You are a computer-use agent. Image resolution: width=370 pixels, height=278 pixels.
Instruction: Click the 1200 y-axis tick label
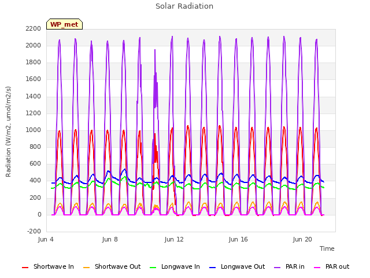(34, 114)
